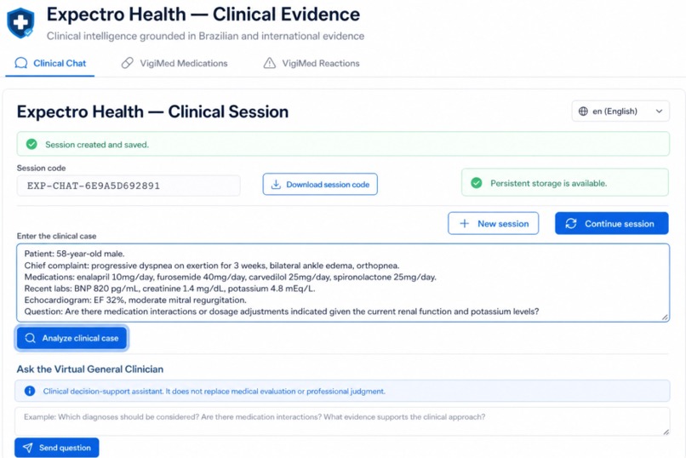This screenshot has width=686, height=458.
Task: Click the Continue session button
Action: pos(612,224)
